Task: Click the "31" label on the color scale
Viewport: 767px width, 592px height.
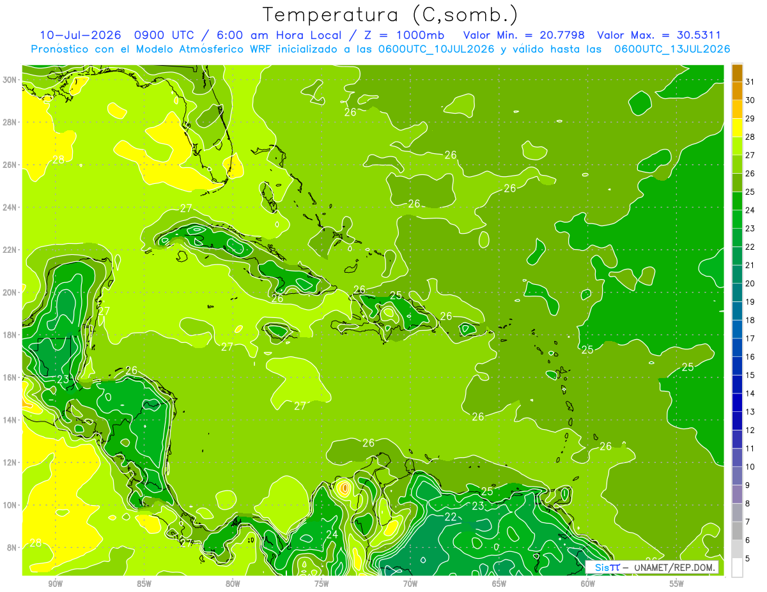Action: coord(750,81)
